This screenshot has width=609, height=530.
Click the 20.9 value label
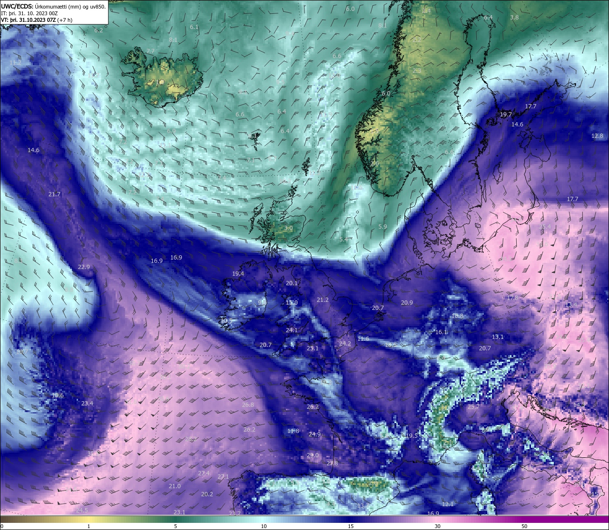pos(407,303)
